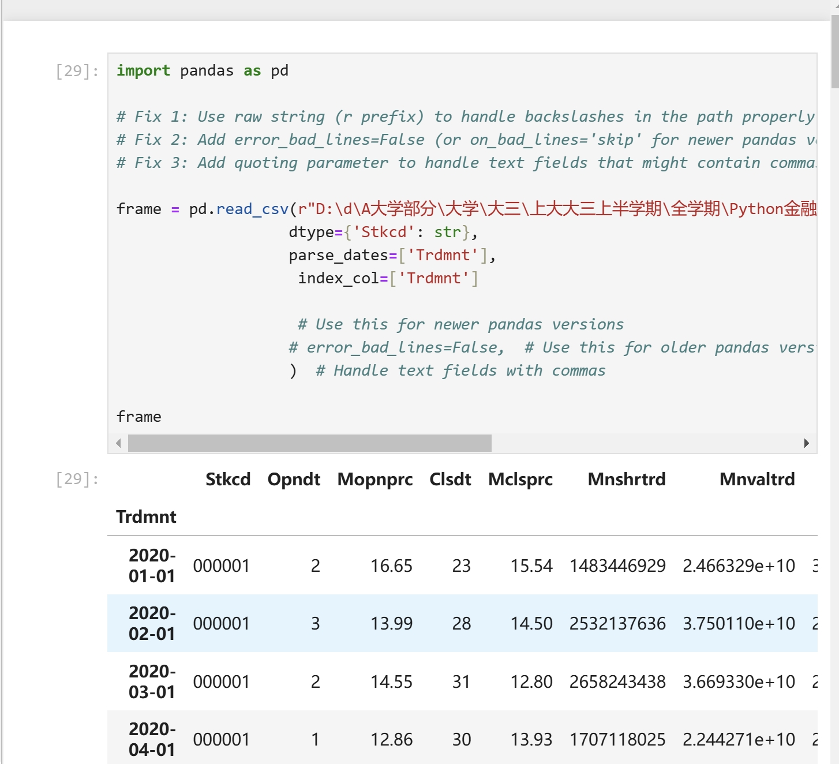This screenshot has height=764, width=839.
Task: Click the Opndt column header
Action: [x=294, y=479]
